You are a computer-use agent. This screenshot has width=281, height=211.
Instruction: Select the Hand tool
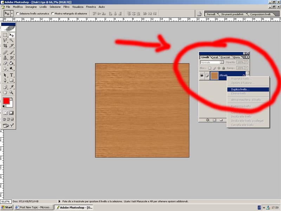click(5, 92)
